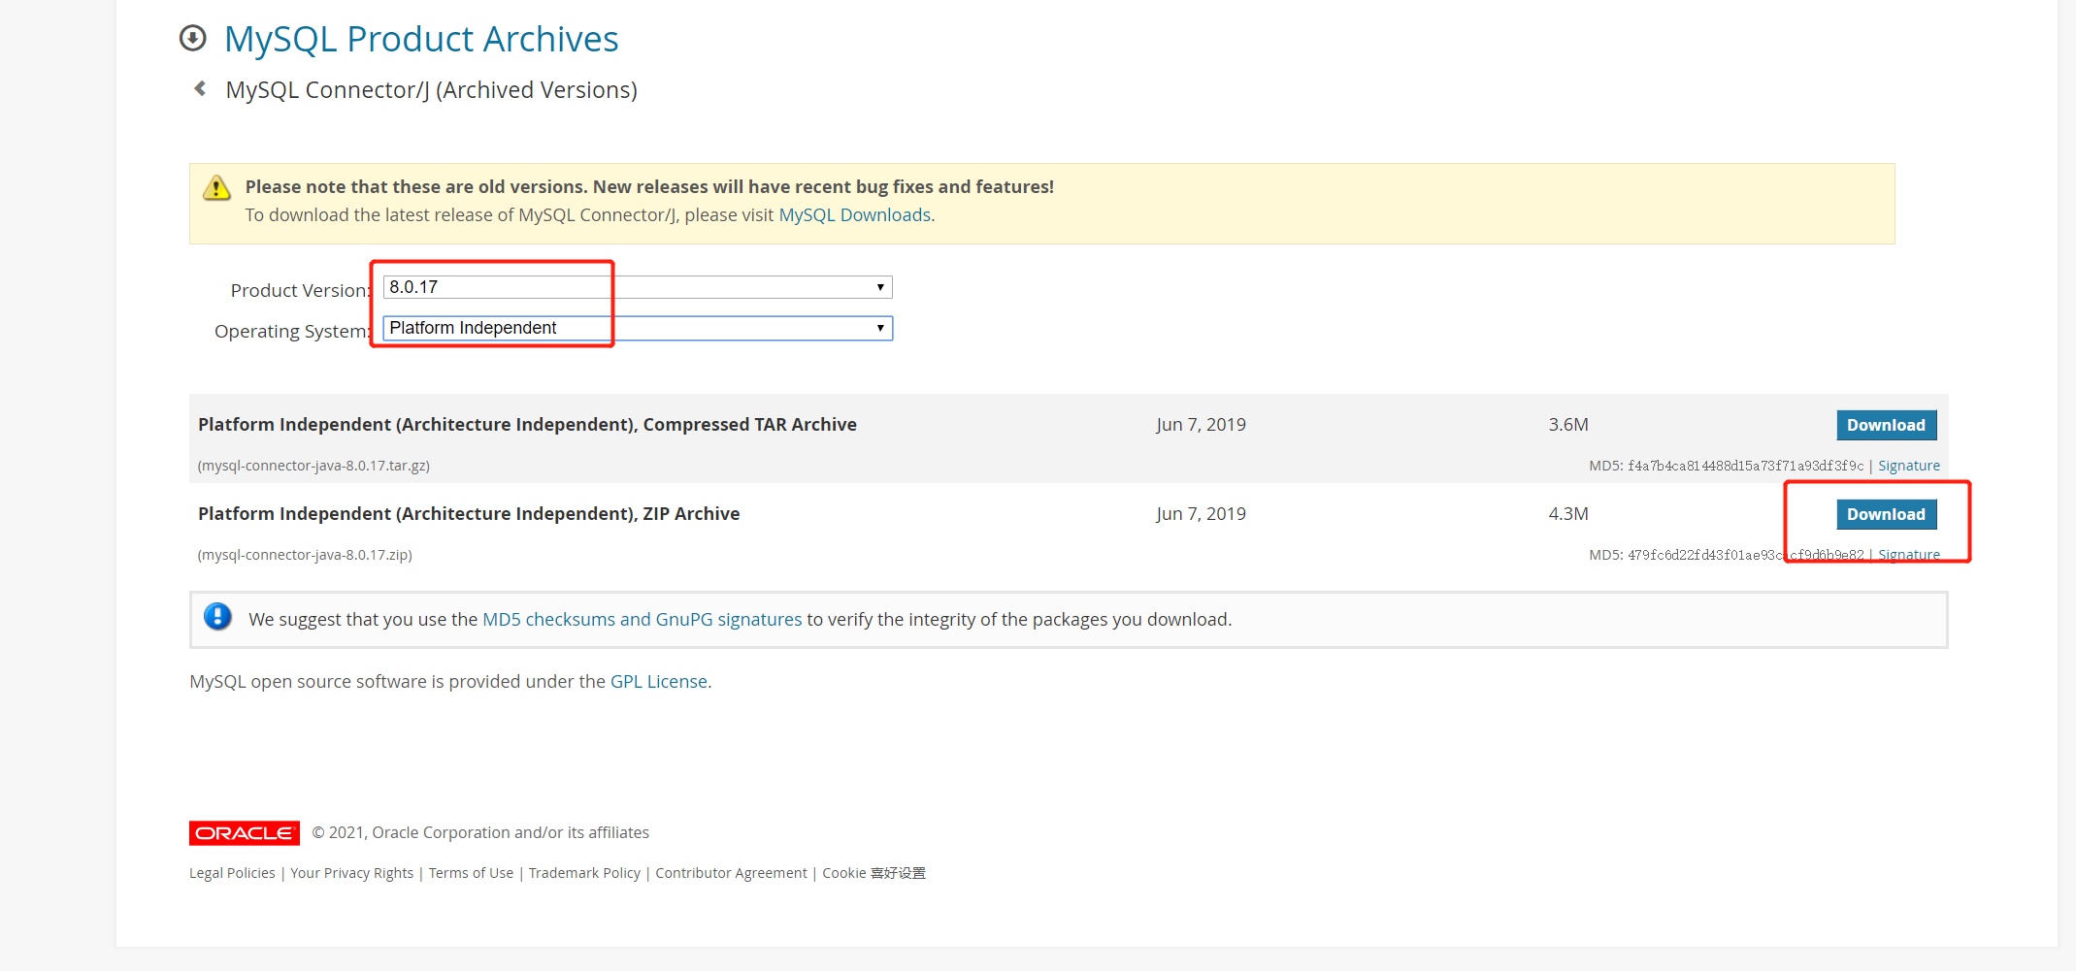
Task: Open the GPL License link
Action: [659, 681]
